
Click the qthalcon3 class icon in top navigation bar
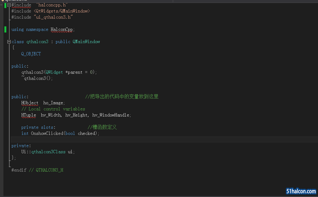pyautogui.click(x=2, y=1)
